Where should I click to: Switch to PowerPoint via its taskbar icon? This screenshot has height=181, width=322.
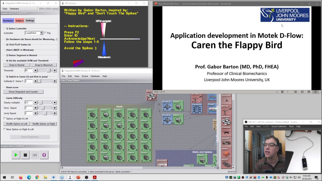[x=78, y=178]
